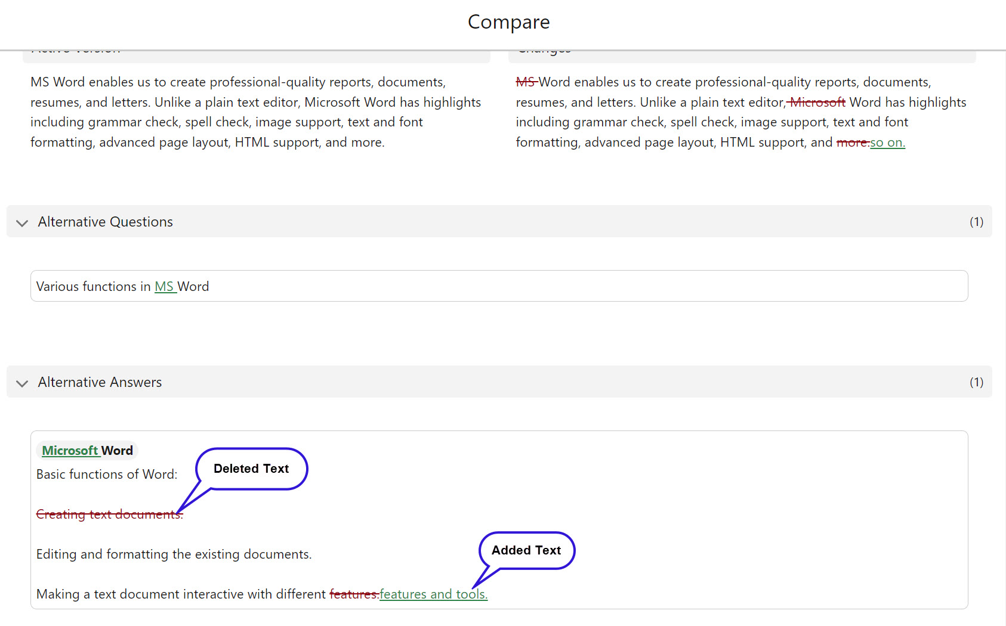Click the added 'MS' text in question

(164, 287)
